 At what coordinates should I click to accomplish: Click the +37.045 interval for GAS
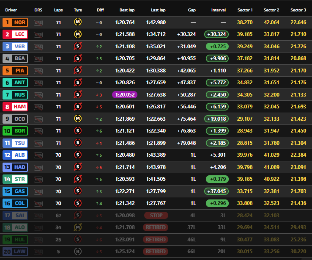click(216, 191)
